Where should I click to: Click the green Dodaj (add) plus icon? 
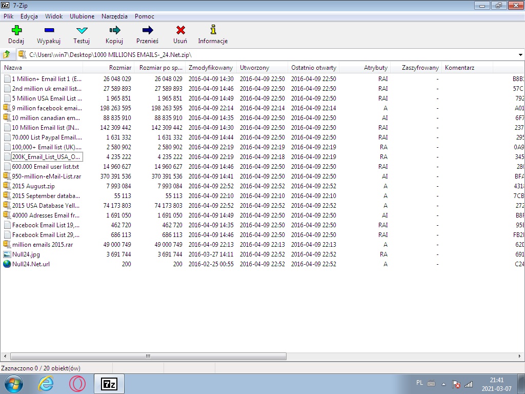click(16, 30)
